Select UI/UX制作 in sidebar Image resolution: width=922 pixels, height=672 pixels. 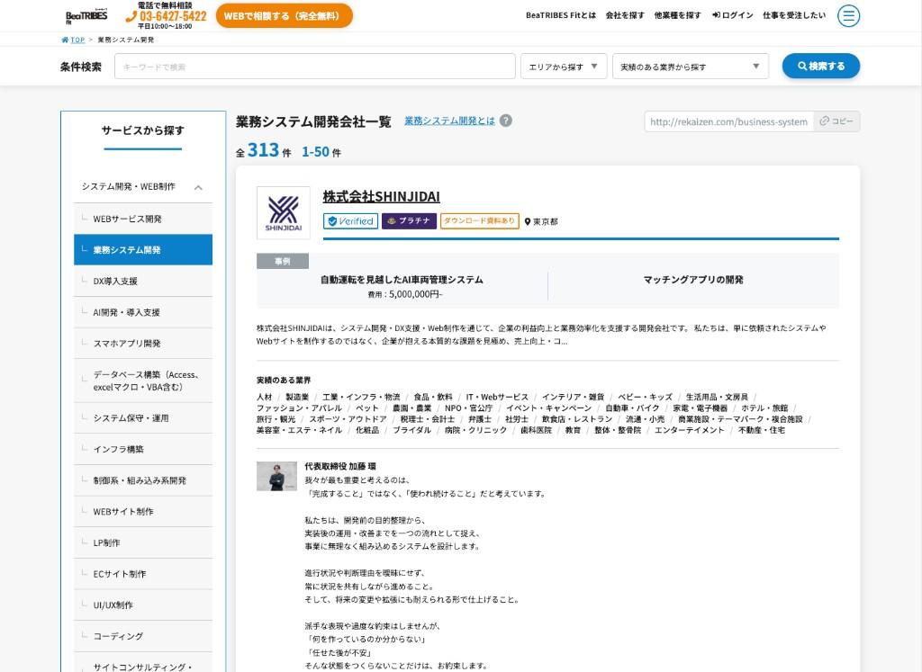coord(143,605)
